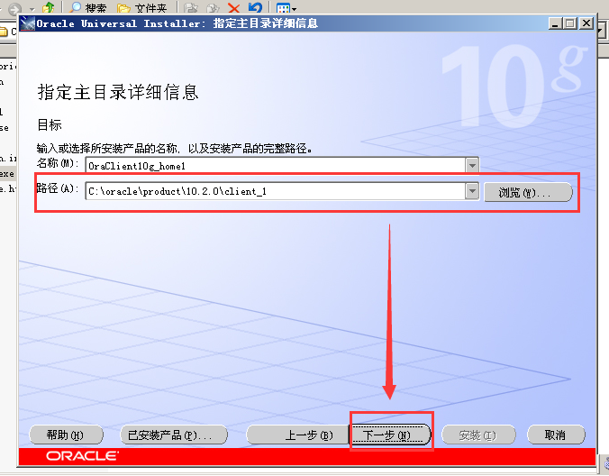This screenshot has height=476, width=609.
Task: Close the Oracle Universal Installer window
Action: point(586,23)
